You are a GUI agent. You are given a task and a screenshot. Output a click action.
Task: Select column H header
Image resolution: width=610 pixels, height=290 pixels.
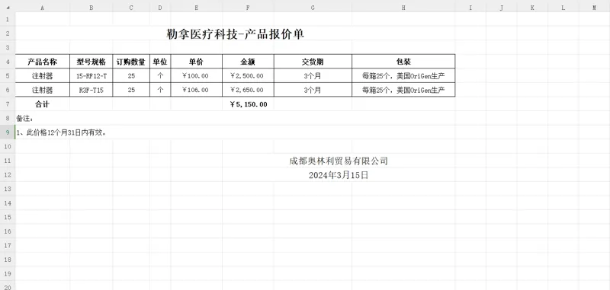click(x=403, y=8)
